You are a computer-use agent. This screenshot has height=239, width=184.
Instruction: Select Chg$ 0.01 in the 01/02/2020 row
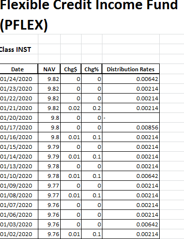click(71, 234)
